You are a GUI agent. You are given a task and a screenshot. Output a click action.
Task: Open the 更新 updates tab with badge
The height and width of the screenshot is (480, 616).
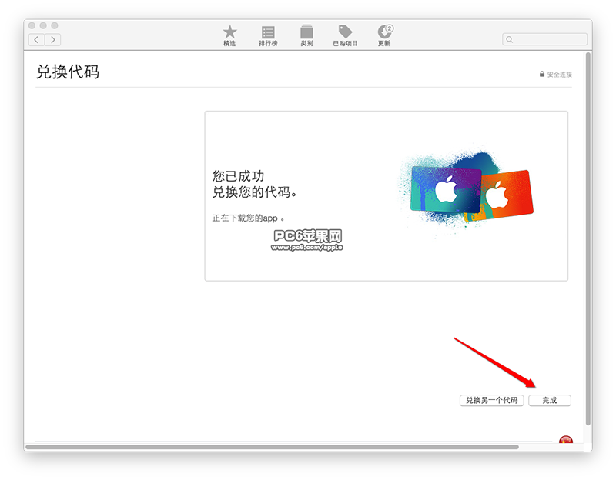tap(384, 35)
